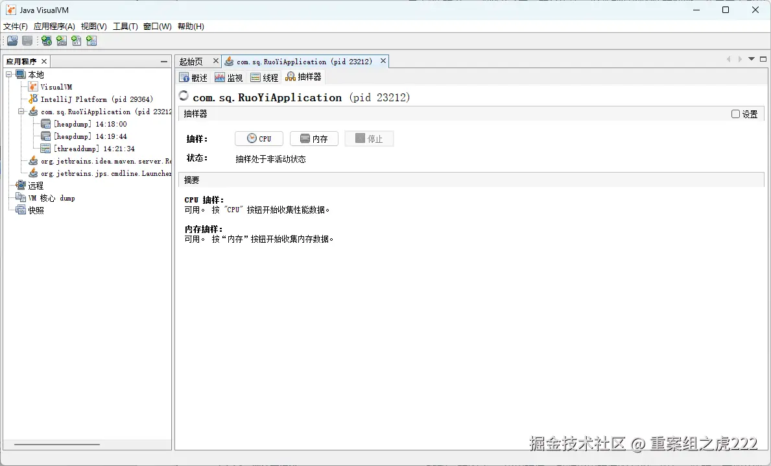771x466 pixels.
Task: Click the CPU 抽样: heading text
Action: [x=204, y=201]
